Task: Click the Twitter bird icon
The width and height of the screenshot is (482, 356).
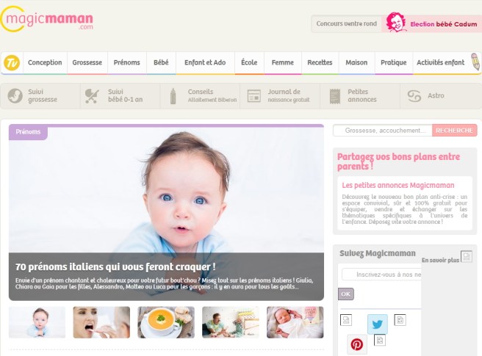Action: coord(378,324)
